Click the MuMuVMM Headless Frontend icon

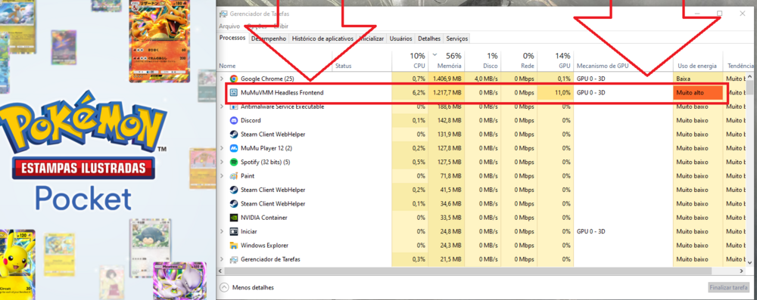(x=234, y=93)
